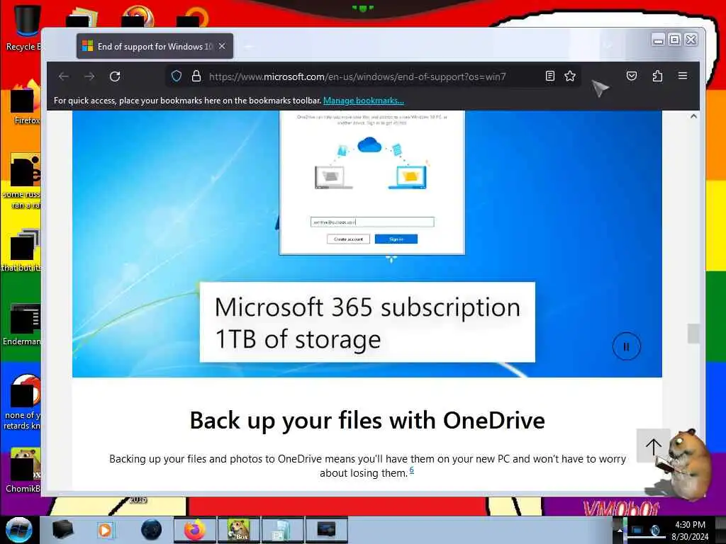Reload the current page
Image resolution: width=726 pixels, height=544 pixels.
click(x=115, y=76)
